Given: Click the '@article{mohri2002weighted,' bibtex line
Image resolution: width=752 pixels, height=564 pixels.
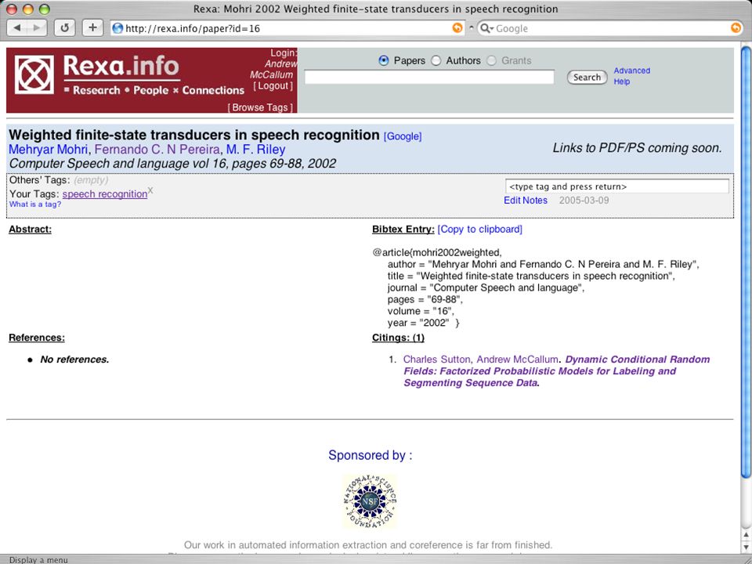Looking at the screenshot, I should [437, 252].
